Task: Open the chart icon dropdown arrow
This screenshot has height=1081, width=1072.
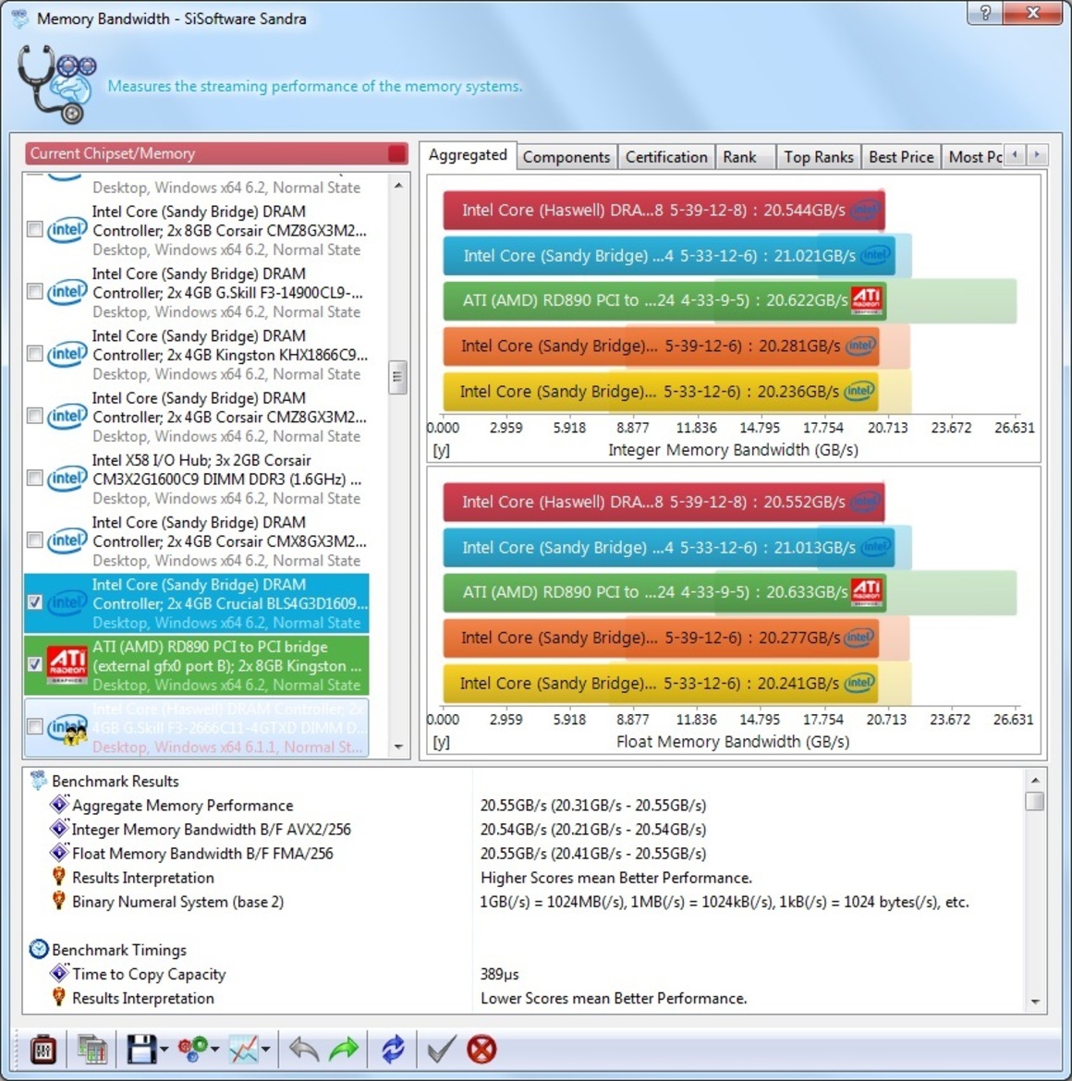Action: pyautogui.click(x=266, y=1050)
